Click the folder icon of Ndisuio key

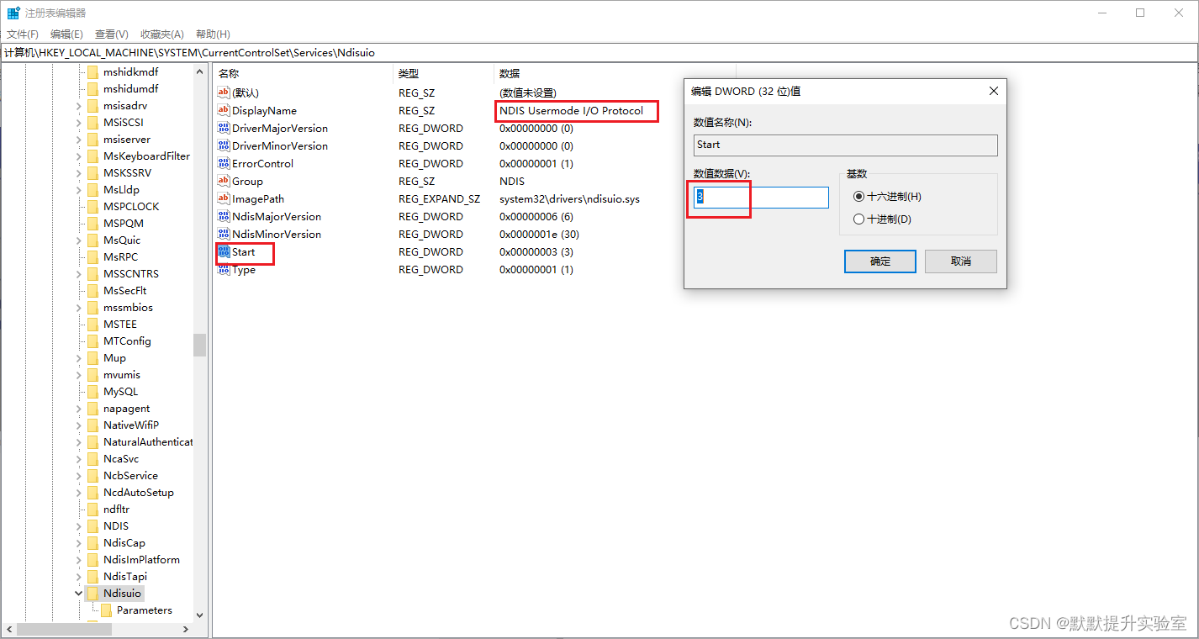point(92,594)
